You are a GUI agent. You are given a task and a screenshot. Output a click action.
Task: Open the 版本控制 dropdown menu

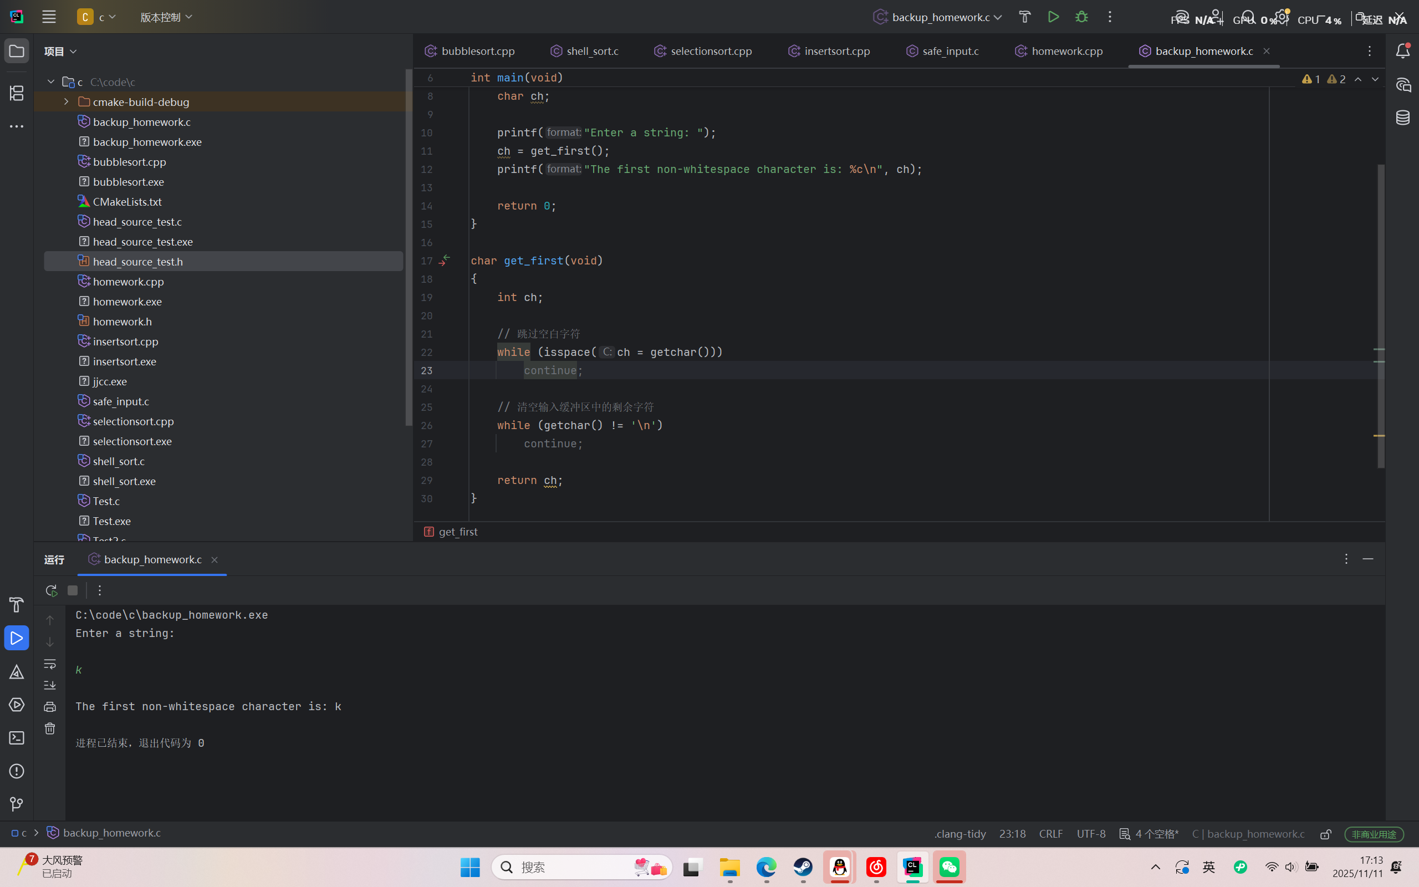[x=166, y=17]
